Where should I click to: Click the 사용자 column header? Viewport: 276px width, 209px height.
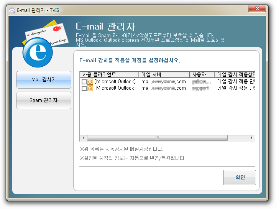202,75
